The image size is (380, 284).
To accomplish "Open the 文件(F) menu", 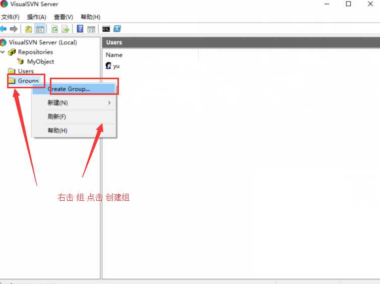I will [11, 17].
